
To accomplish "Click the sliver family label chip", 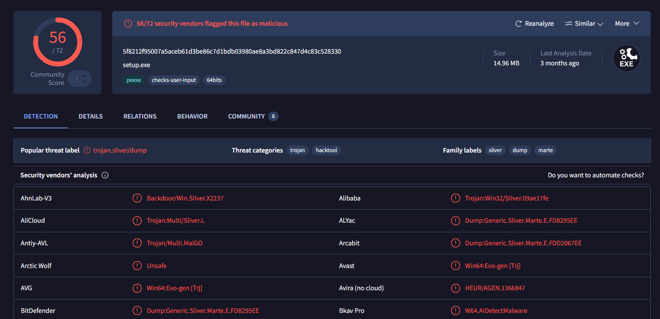I will point(495,150).
